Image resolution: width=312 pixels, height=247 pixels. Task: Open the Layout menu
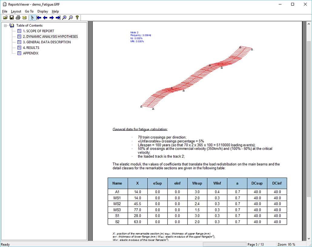pos(16,11)
